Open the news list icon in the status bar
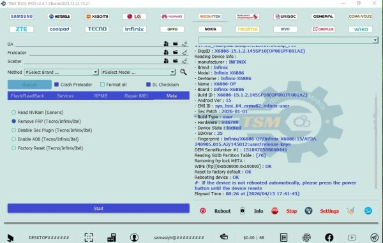 (283, 237)
